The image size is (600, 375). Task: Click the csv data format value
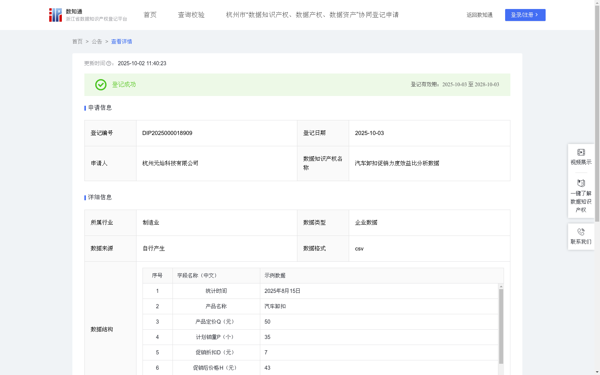[x=359, y=249]
